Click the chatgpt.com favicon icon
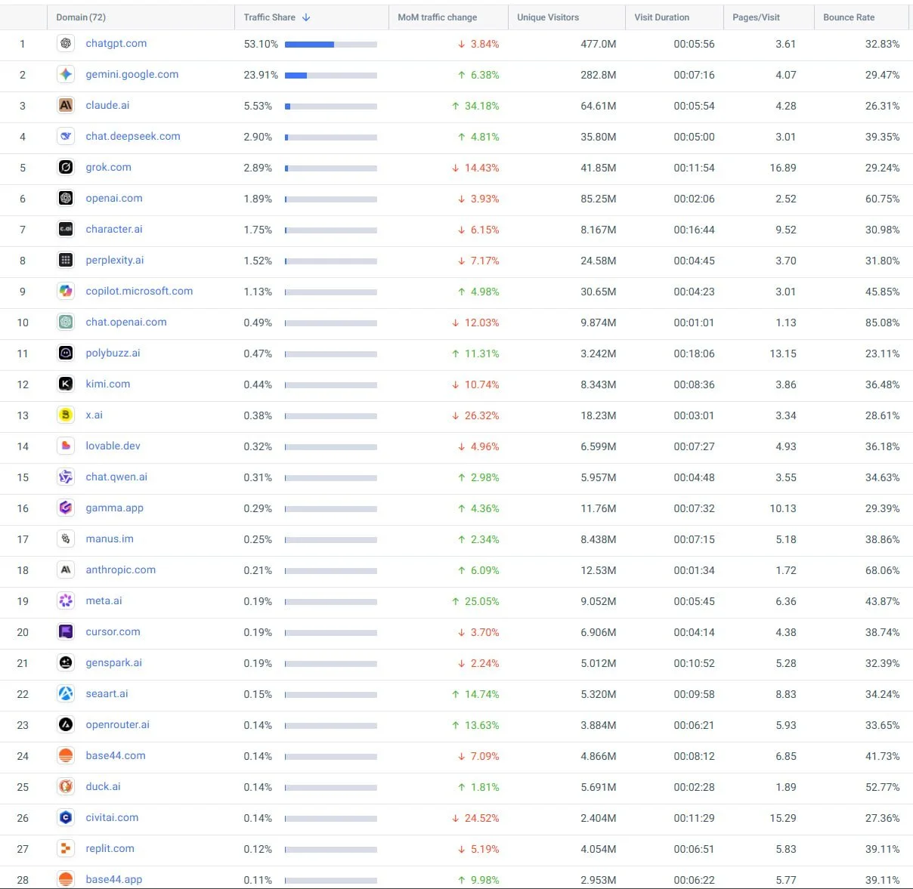Screen dimensions: 913x889 pyautogui.click(x=66, y=44)
